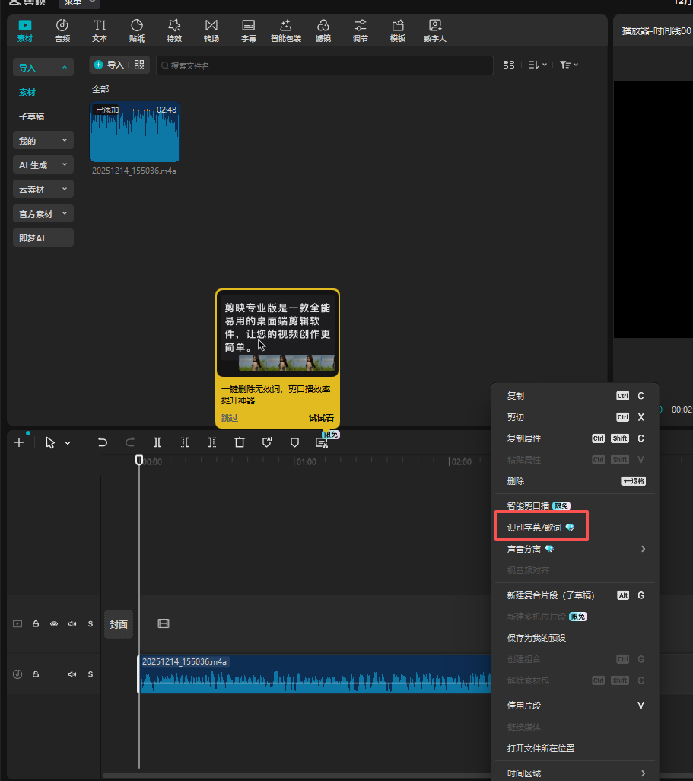Select 智能剪口播 in the context menu
This screenshot has height=781, width=693.
coord(575,506)
